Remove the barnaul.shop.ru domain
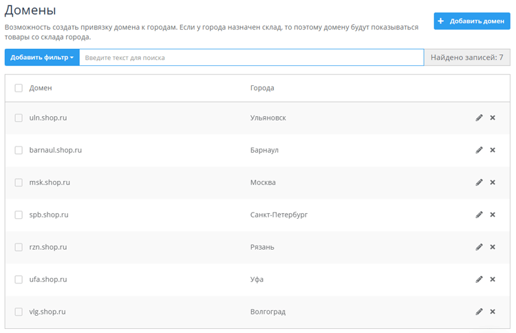Image resolution: width=516 pixels, height=333 pixels. pyautogui.click(x=493, y=150)
